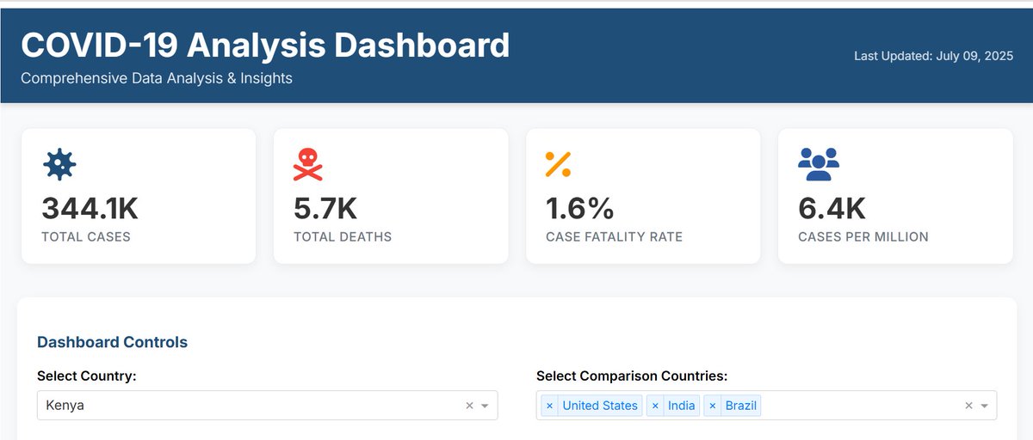Click the 1.6% case fatality rate value
This screenshot has width=1033, height=440.
click(x=580, y=208)
